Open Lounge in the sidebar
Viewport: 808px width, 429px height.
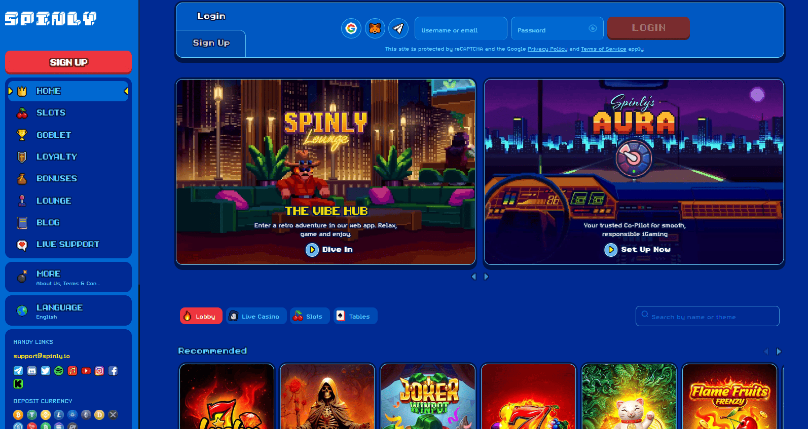[x=68, y=201]
